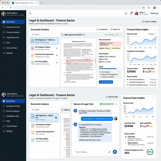Click the Compliance Cost Analysis chart
The height and width of the screenshot is (161, 161).
point(142,59)
